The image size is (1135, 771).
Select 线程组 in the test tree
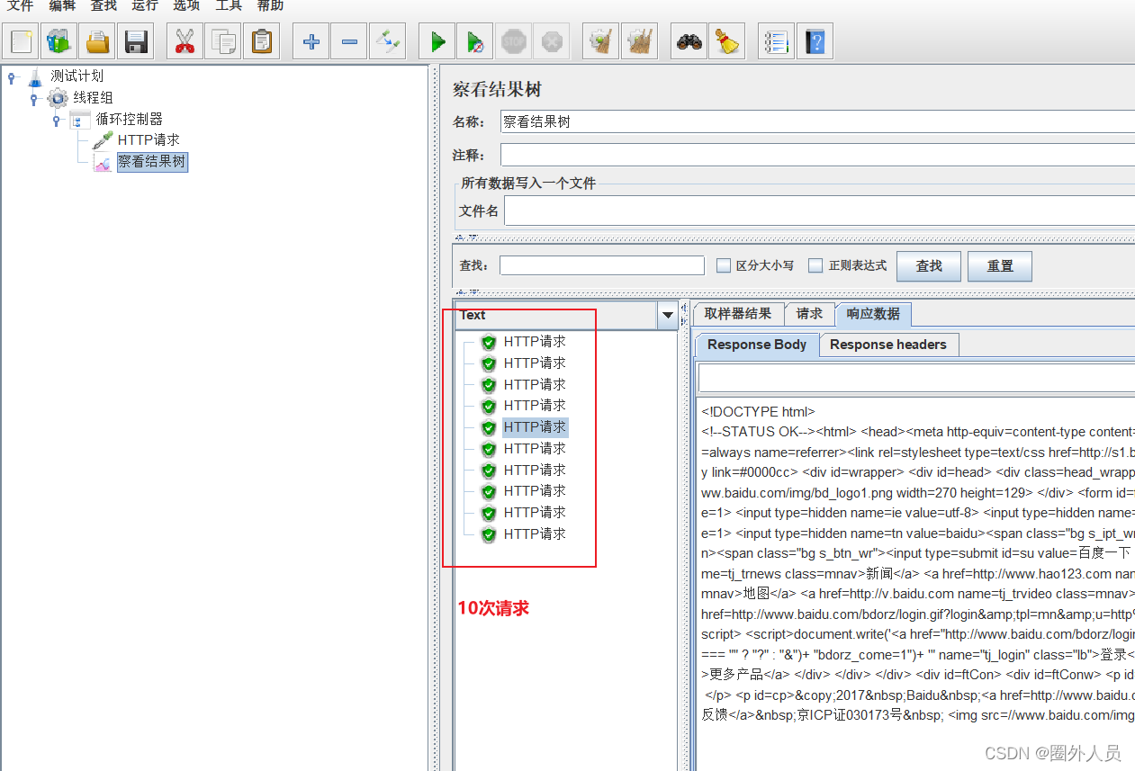[x=93, y=98]
